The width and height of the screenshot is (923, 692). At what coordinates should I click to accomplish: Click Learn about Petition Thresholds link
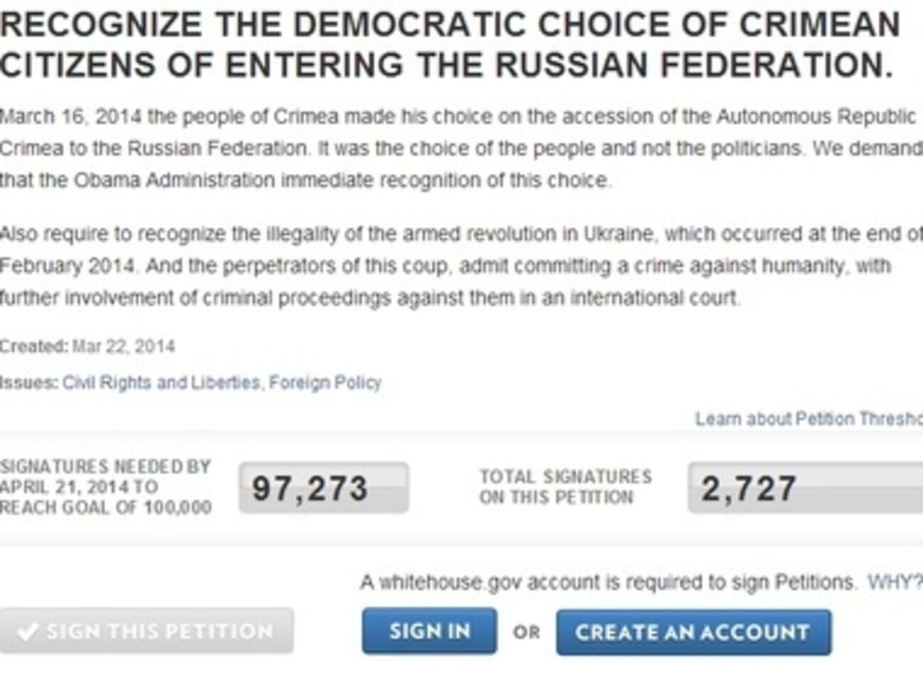click(x=808, y=419)
